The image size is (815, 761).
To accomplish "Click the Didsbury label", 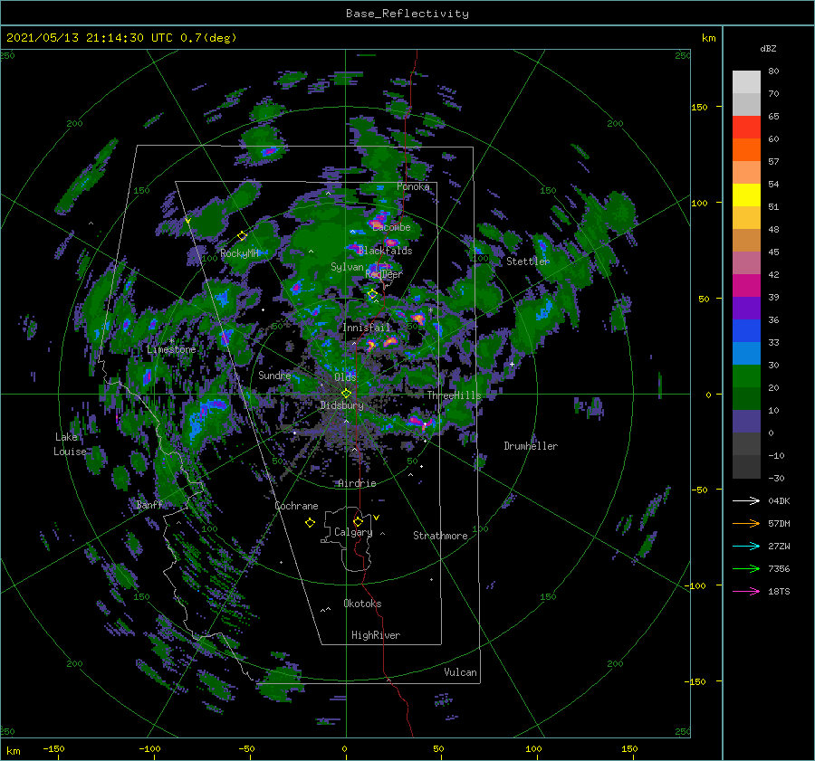I will (341, 405).
